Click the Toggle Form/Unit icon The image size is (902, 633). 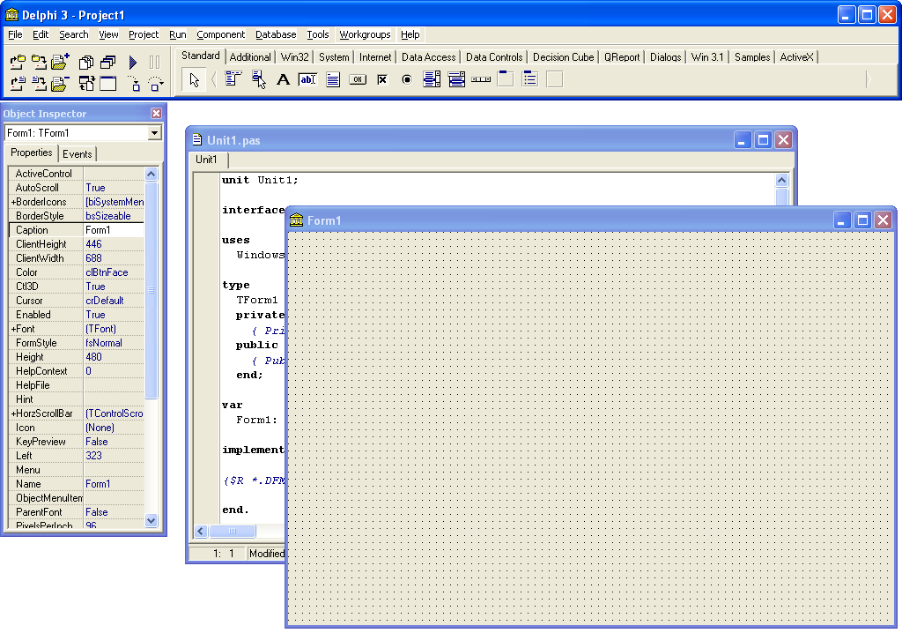(86, 84)
